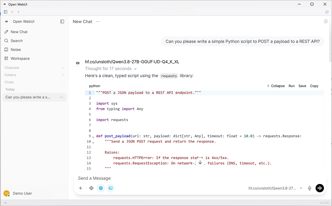This screenshot has height=206, width=332.
Task: Open the ellipsis menu beside New Chat title
Action: 98,22
